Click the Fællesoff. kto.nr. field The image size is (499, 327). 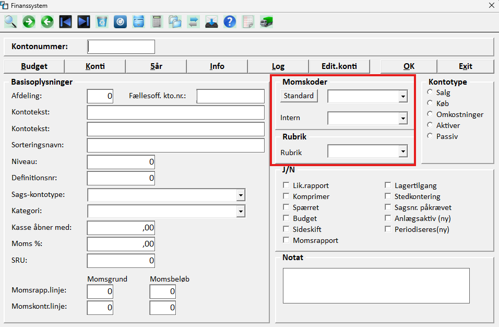pyautogui.click(x=230, y=96)
